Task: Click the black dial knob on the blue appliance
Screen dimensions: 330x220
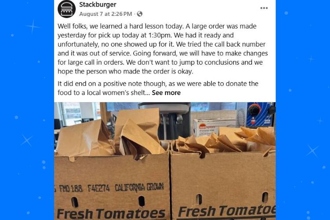Action: pyautogui.click(x=254, y=110)
